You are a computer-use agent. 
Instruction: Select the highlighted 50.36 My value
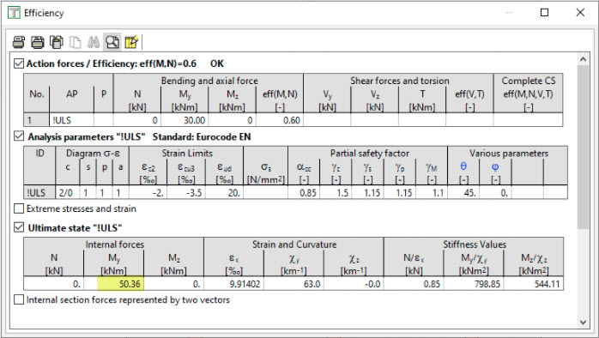120,284
